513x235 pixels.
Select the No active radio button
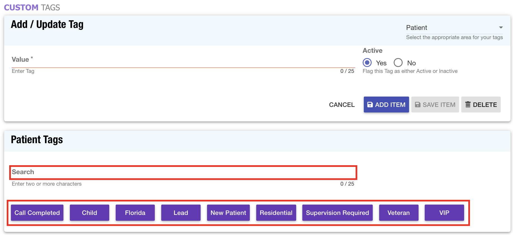click(x=398, y=63)
